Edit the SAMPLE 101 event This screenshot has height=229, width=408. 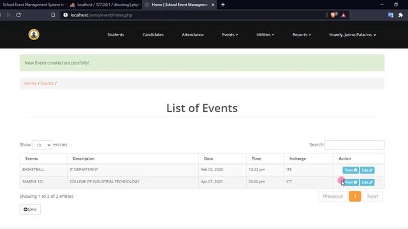367,183
